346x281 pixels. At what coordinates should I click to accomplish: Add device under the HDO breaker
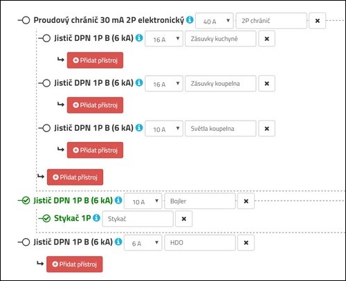74,264
